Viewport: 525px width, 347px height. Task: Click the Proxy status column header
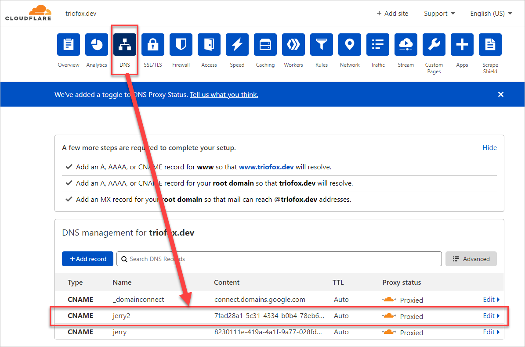click(x=402, y=283)
